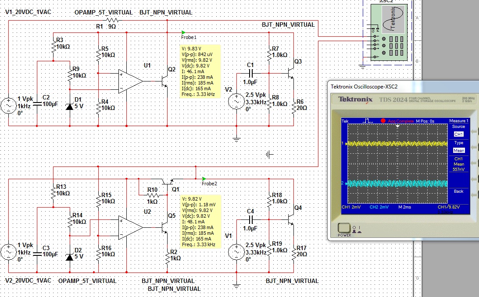Click the Probe1 green arrow marker
Screen dimensions: 479x297
[183, 32]
